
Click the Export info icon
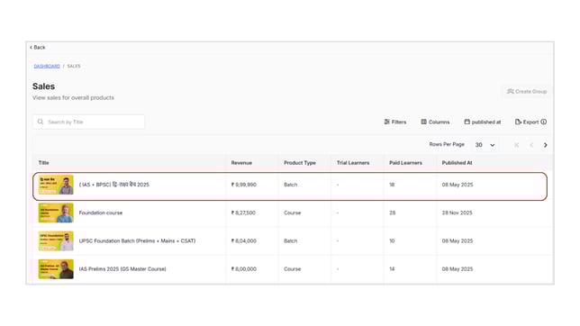point(543,122)
